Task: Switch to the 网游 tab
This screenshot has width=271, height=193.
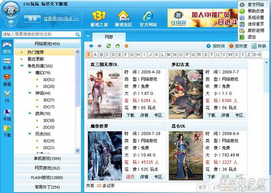Action: click(109, 37)
